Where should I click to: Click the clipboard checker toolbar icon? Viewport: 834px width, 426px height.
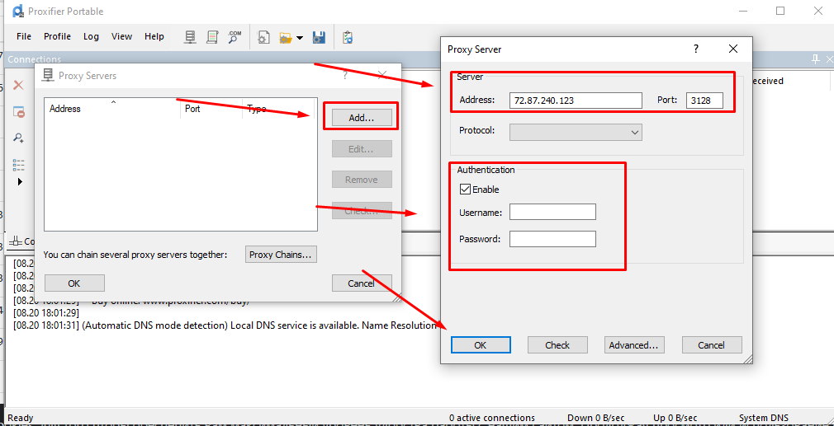348,37
